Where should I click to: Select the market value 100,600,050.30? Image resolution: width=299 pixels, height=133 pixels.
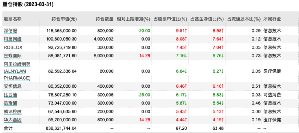pos(61,39)
